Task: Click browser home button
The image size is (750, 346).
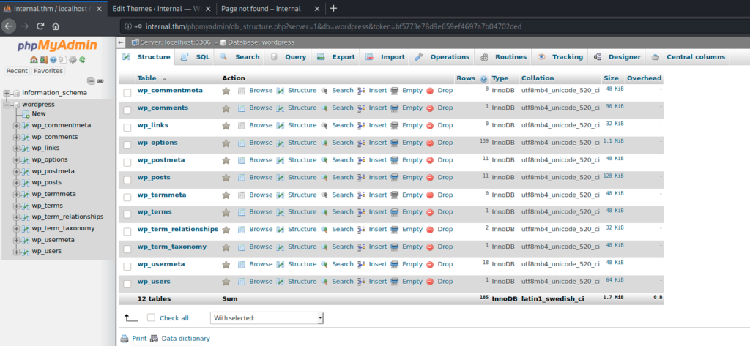Action: tap(56, 26)
